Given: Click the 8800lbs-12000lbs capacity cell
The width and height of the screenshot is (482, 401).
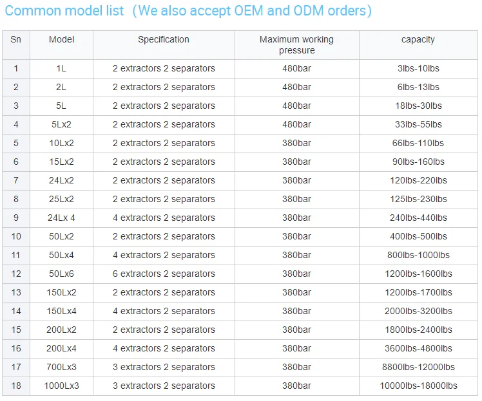Looking at the screenshot, I should (418, 367).
